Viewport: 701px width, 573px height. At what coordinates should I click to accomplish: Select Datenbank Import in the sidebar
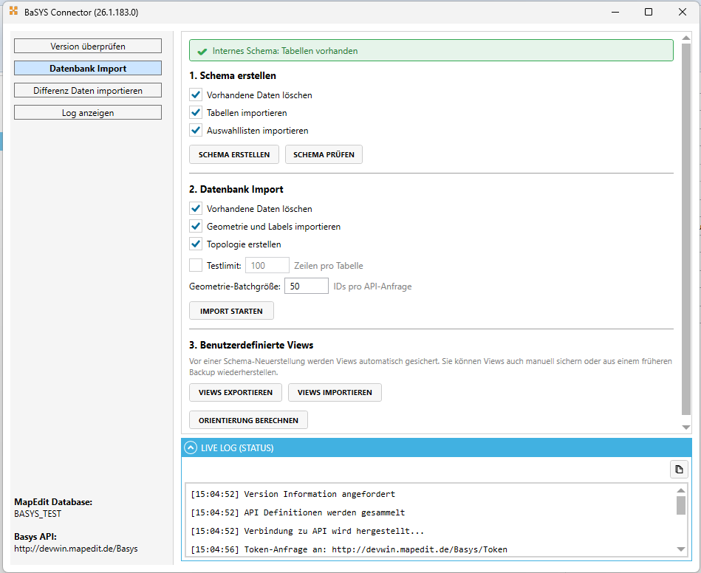pos(88,69)
